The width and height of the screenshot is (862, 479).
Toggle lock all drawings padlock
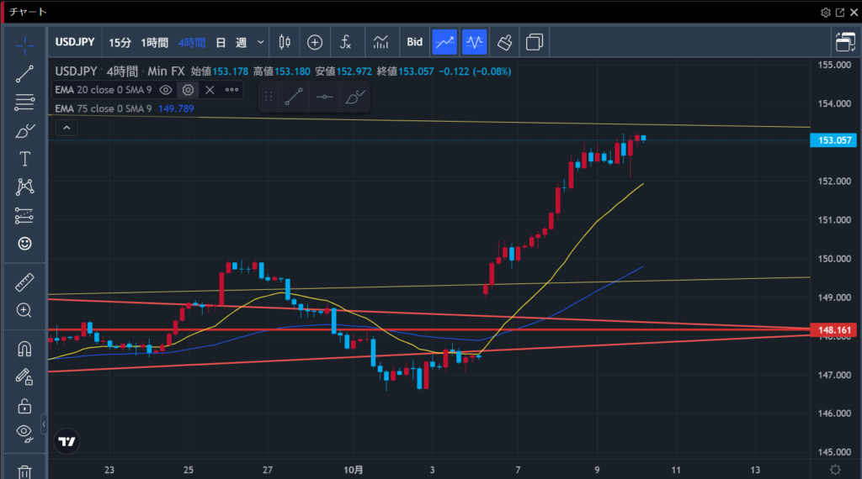pyautogui.click(x=24, y=406)
